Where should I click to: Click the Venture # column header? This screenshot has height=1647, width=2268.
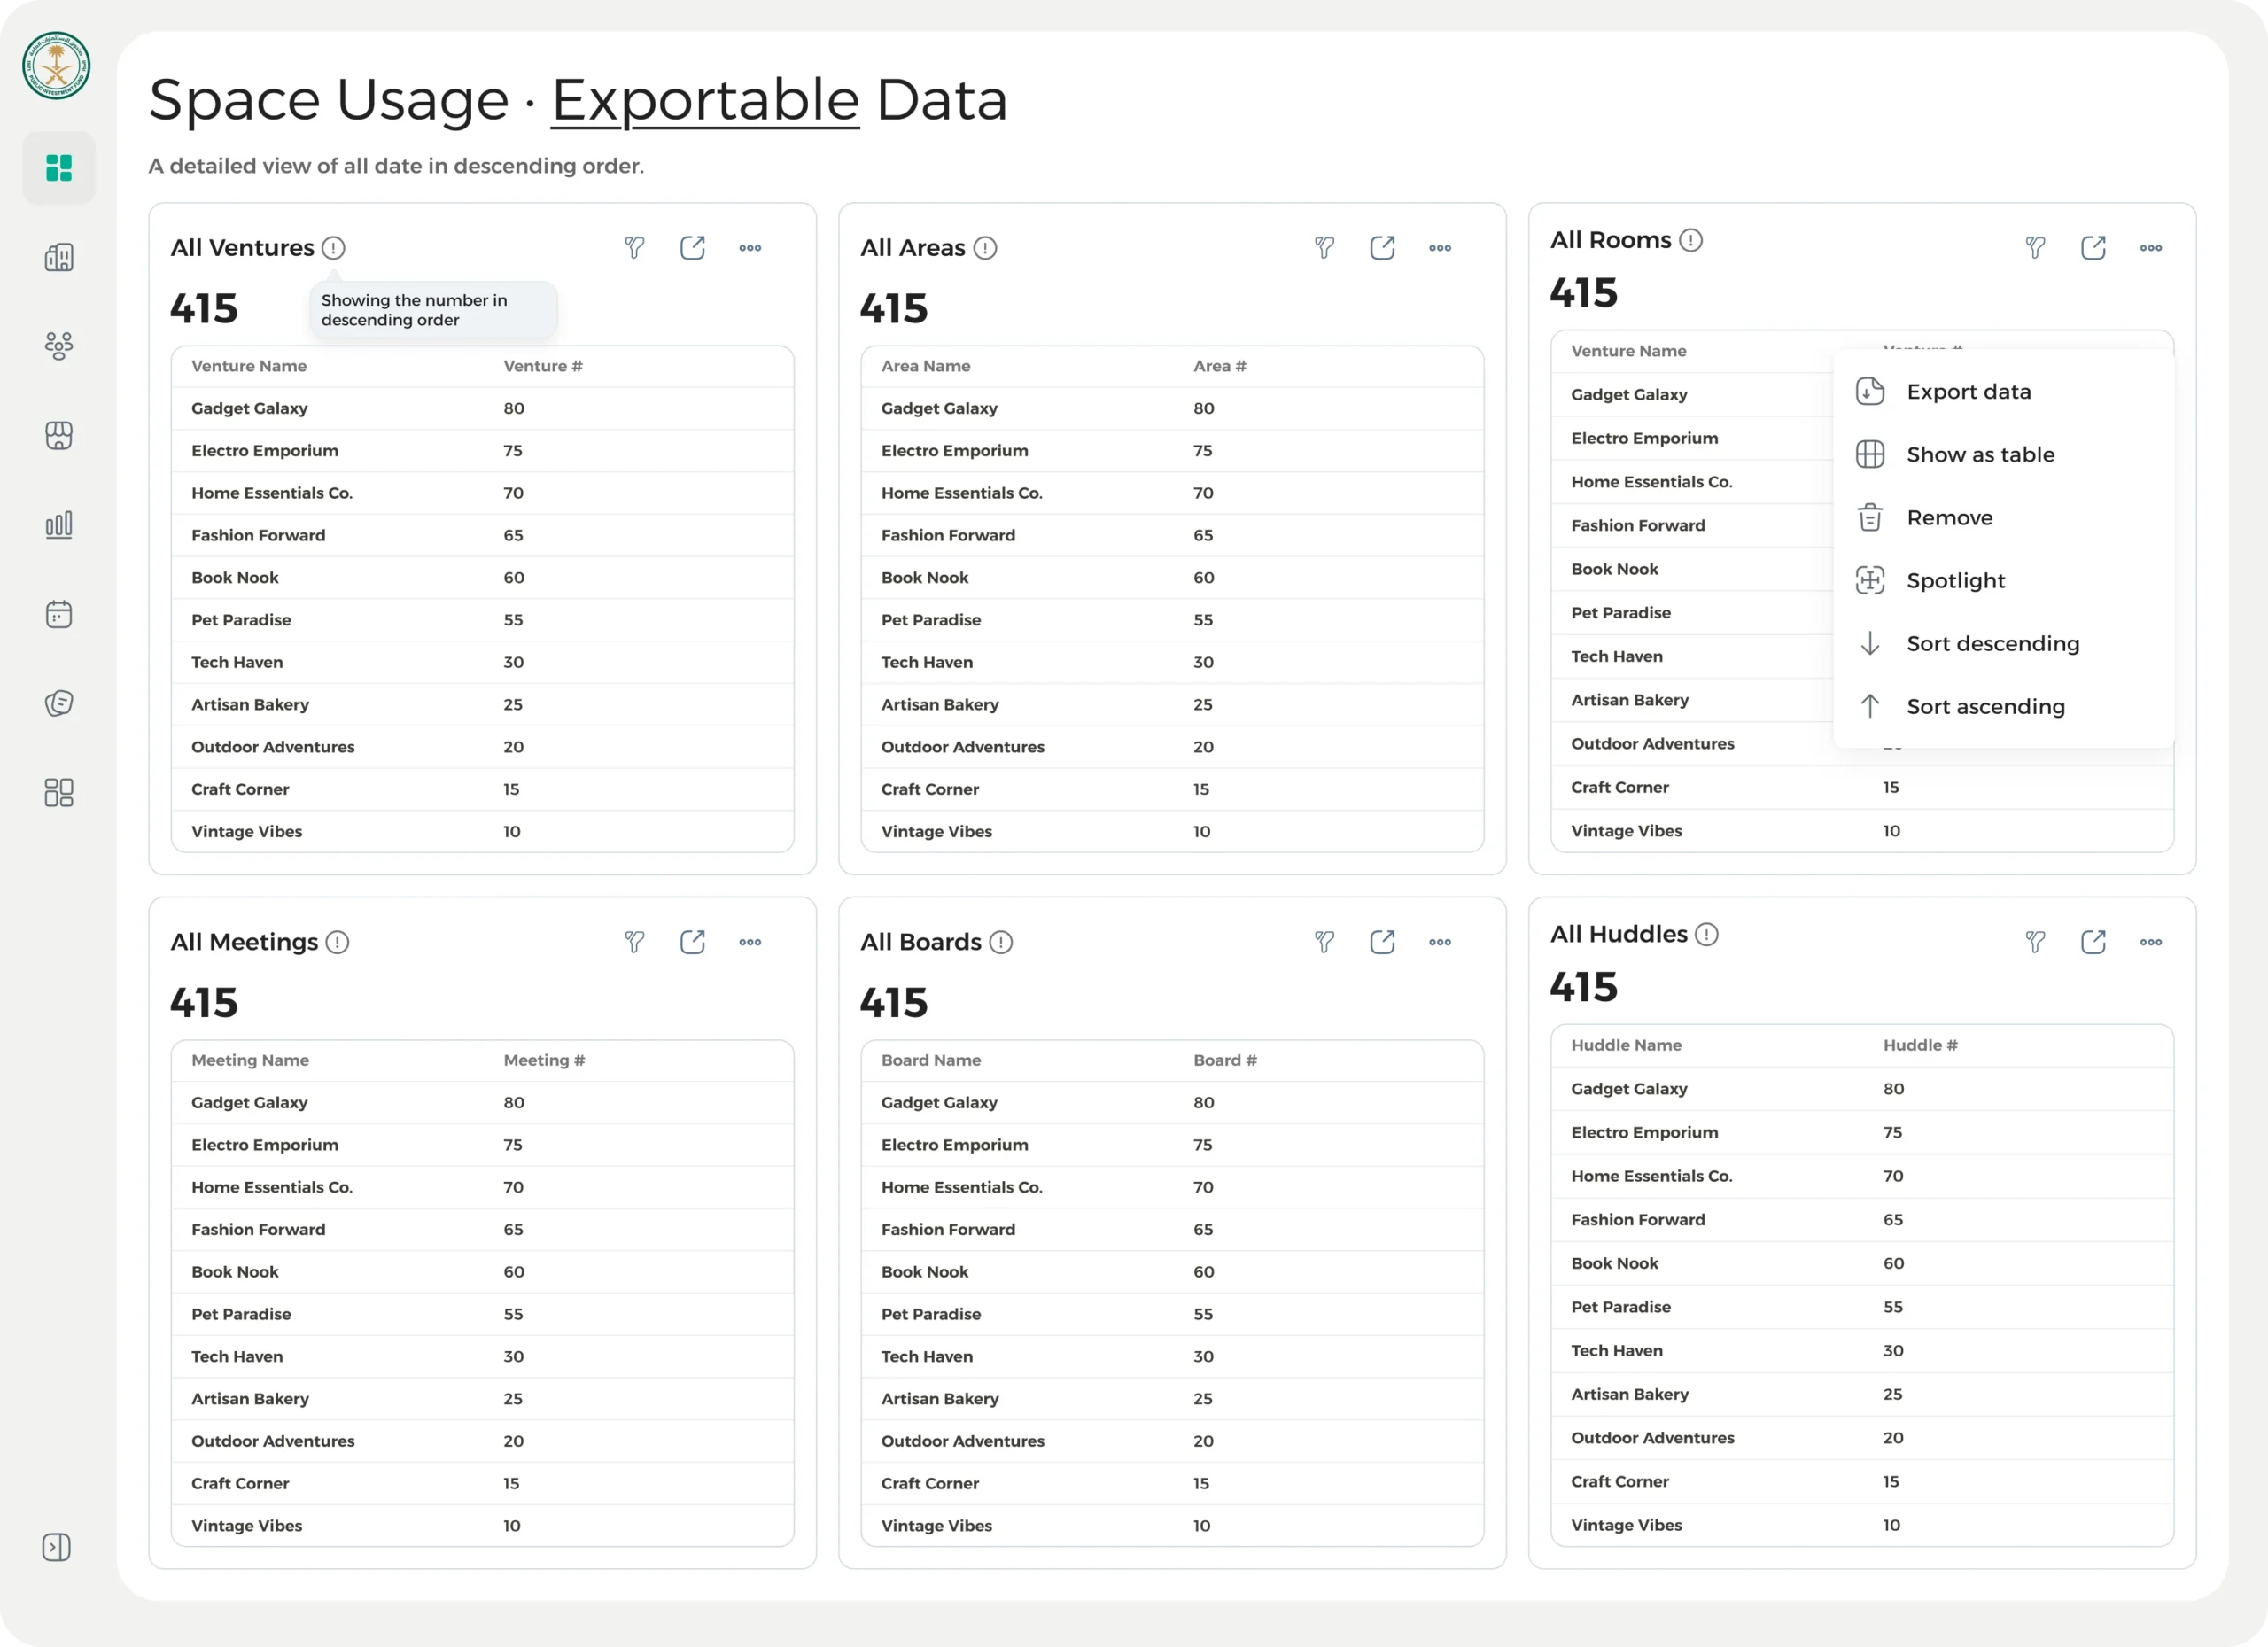click(543, 366)
